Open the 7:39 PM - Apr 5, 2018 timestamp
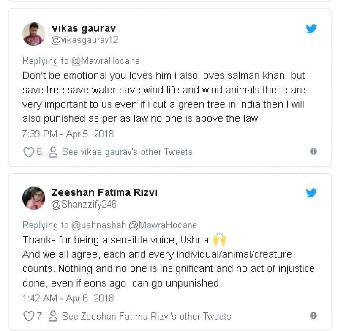The width and height of the screenshot is (338, 331). [x=68, y=134]
